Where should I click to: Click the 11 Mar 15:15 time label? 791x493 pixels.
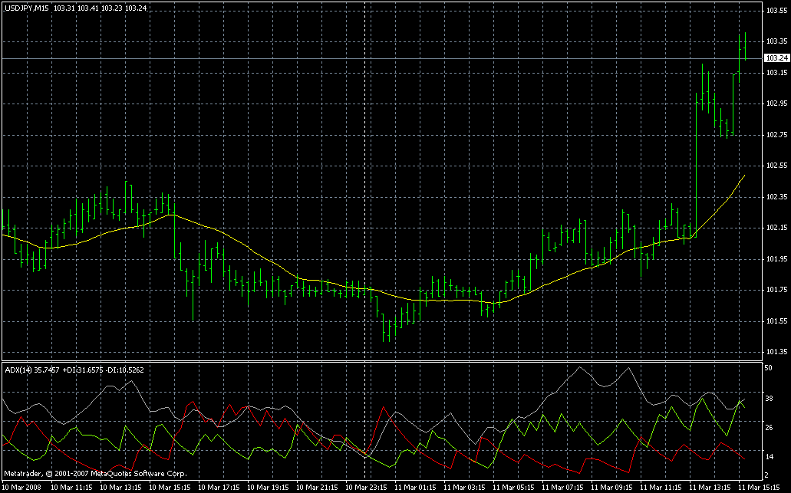click(760, 487)
